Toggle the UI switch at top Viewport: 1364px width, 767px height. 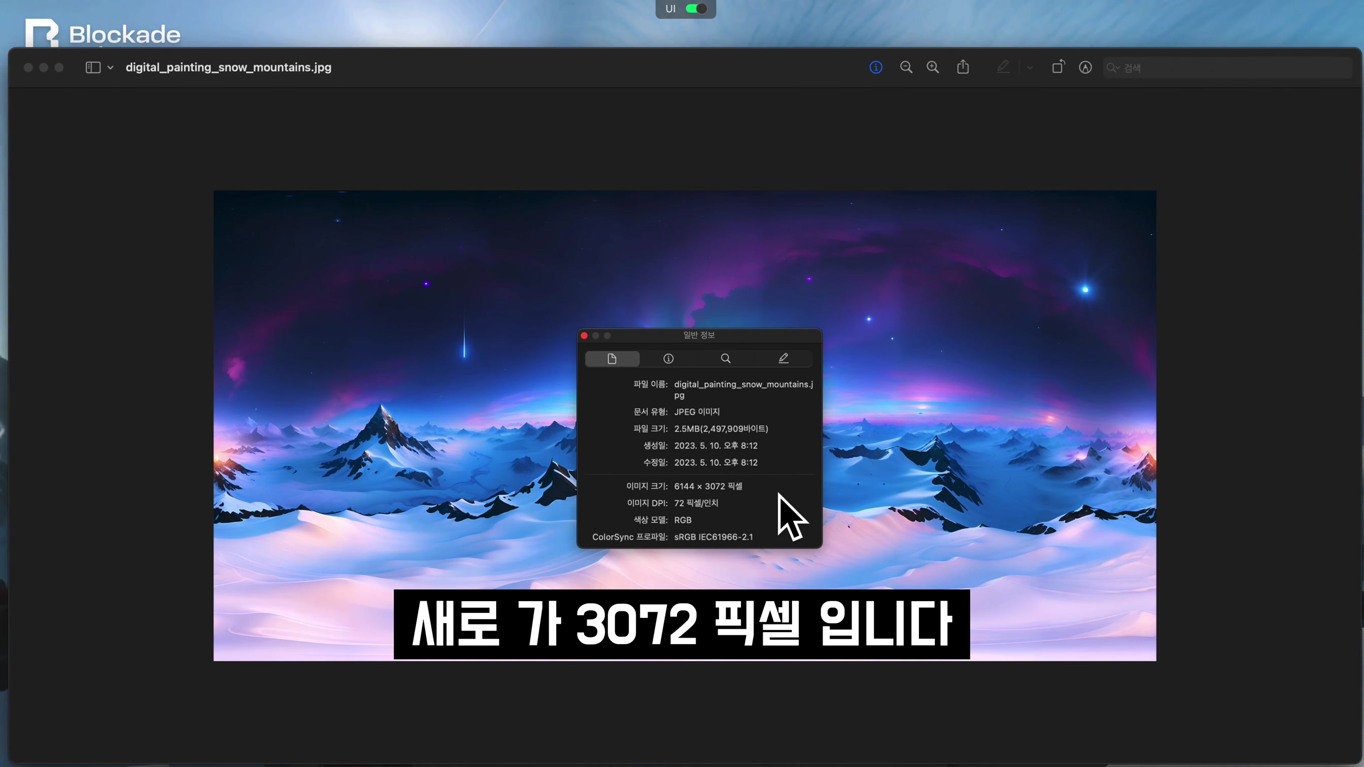(x=696, y=9)
